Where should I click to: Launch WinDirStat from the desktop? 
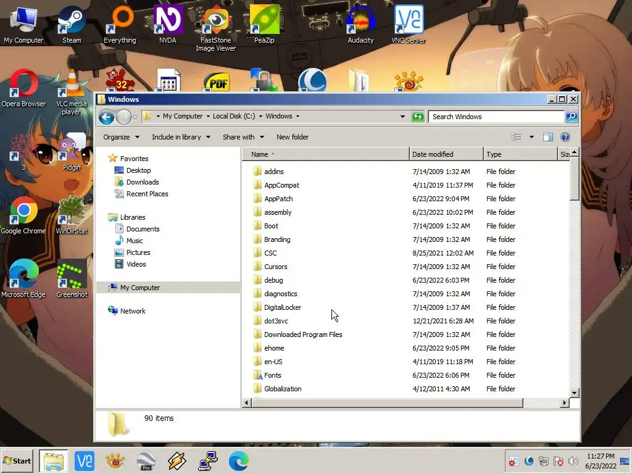72,215
